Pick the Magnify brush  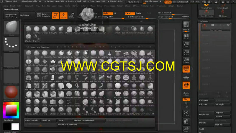(142, 86)
